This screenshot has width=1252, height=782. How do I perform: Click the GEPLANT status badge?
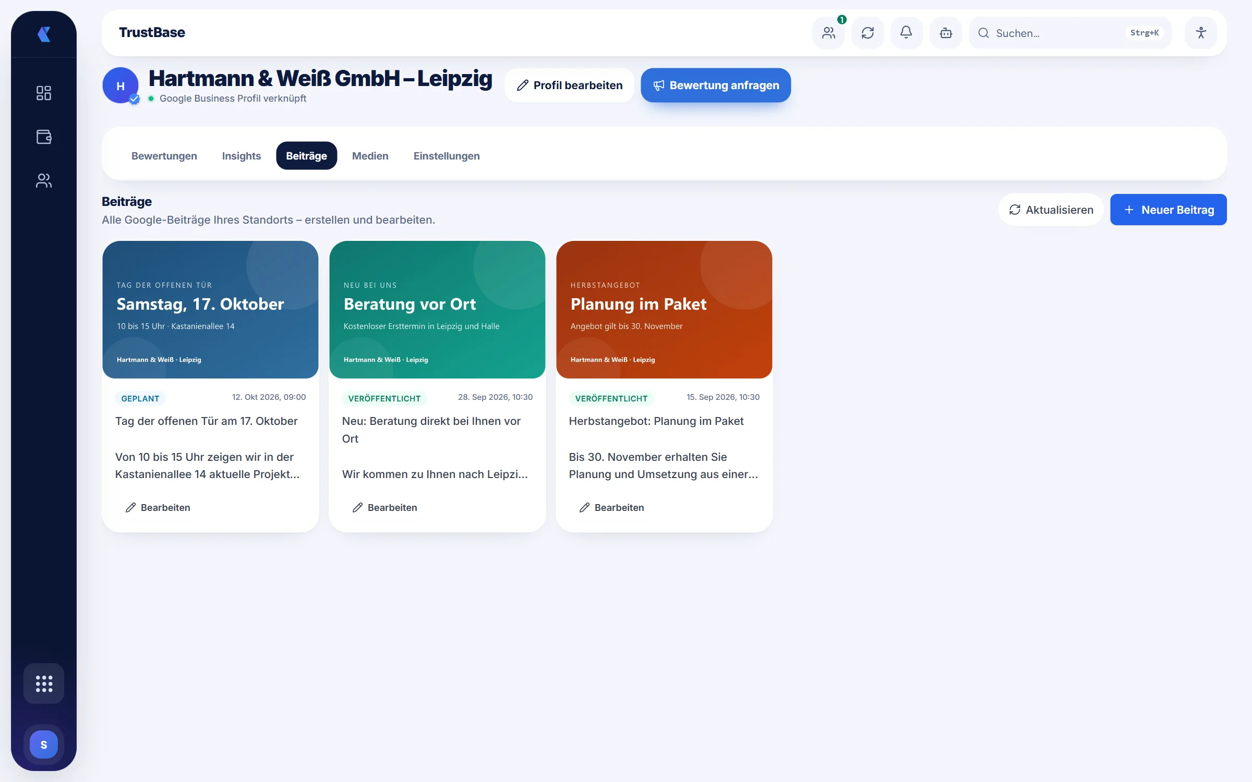pyautogui.click(x=140, y=398)
